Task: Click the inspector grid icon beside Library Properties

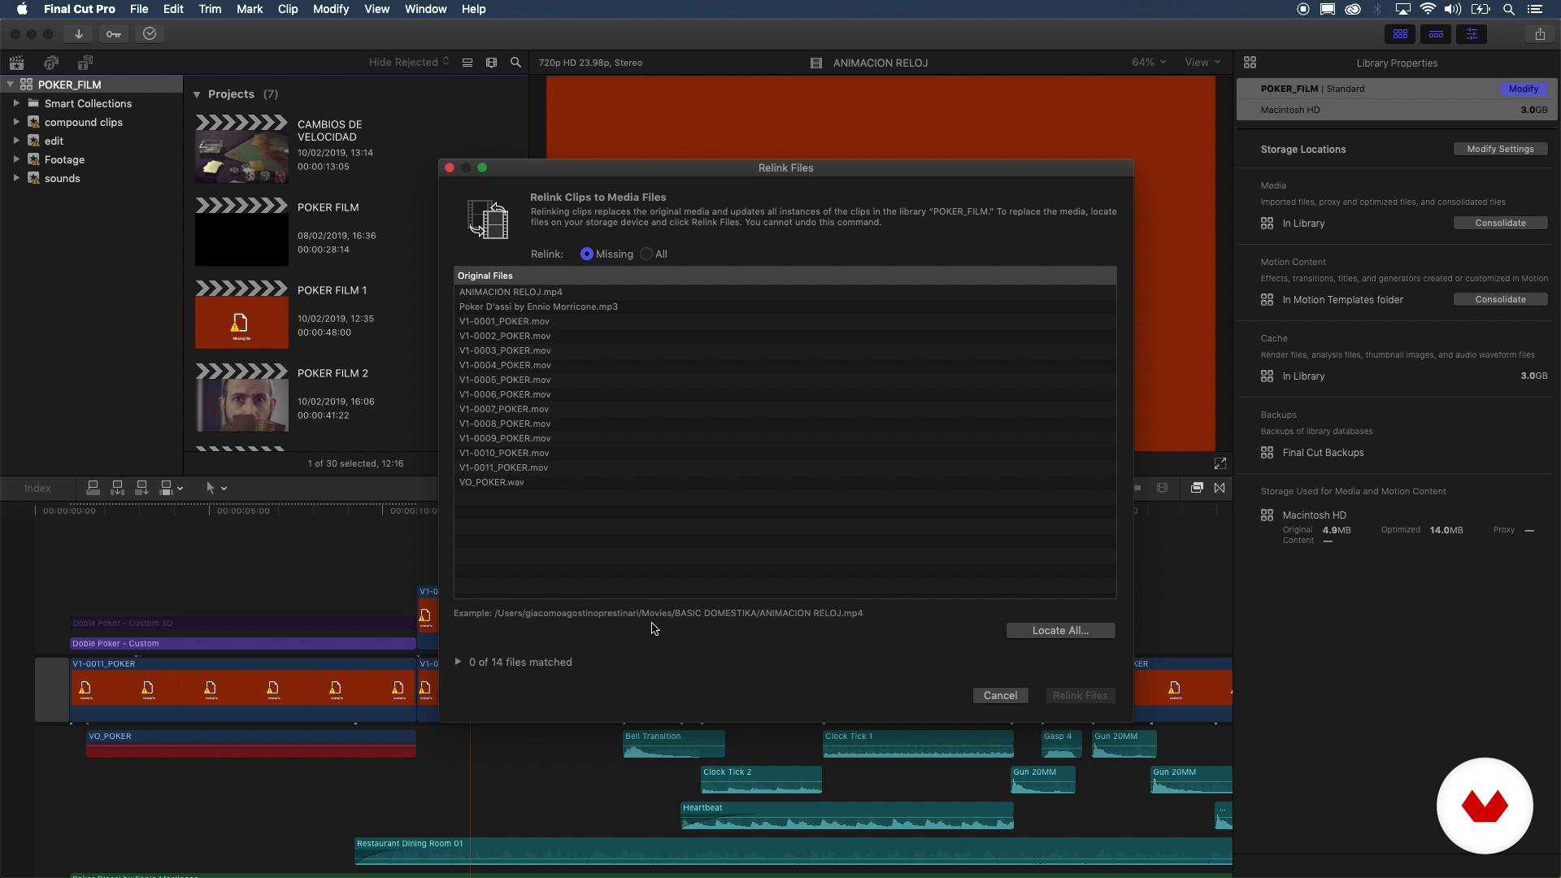Action: (x=1250, y=63)
